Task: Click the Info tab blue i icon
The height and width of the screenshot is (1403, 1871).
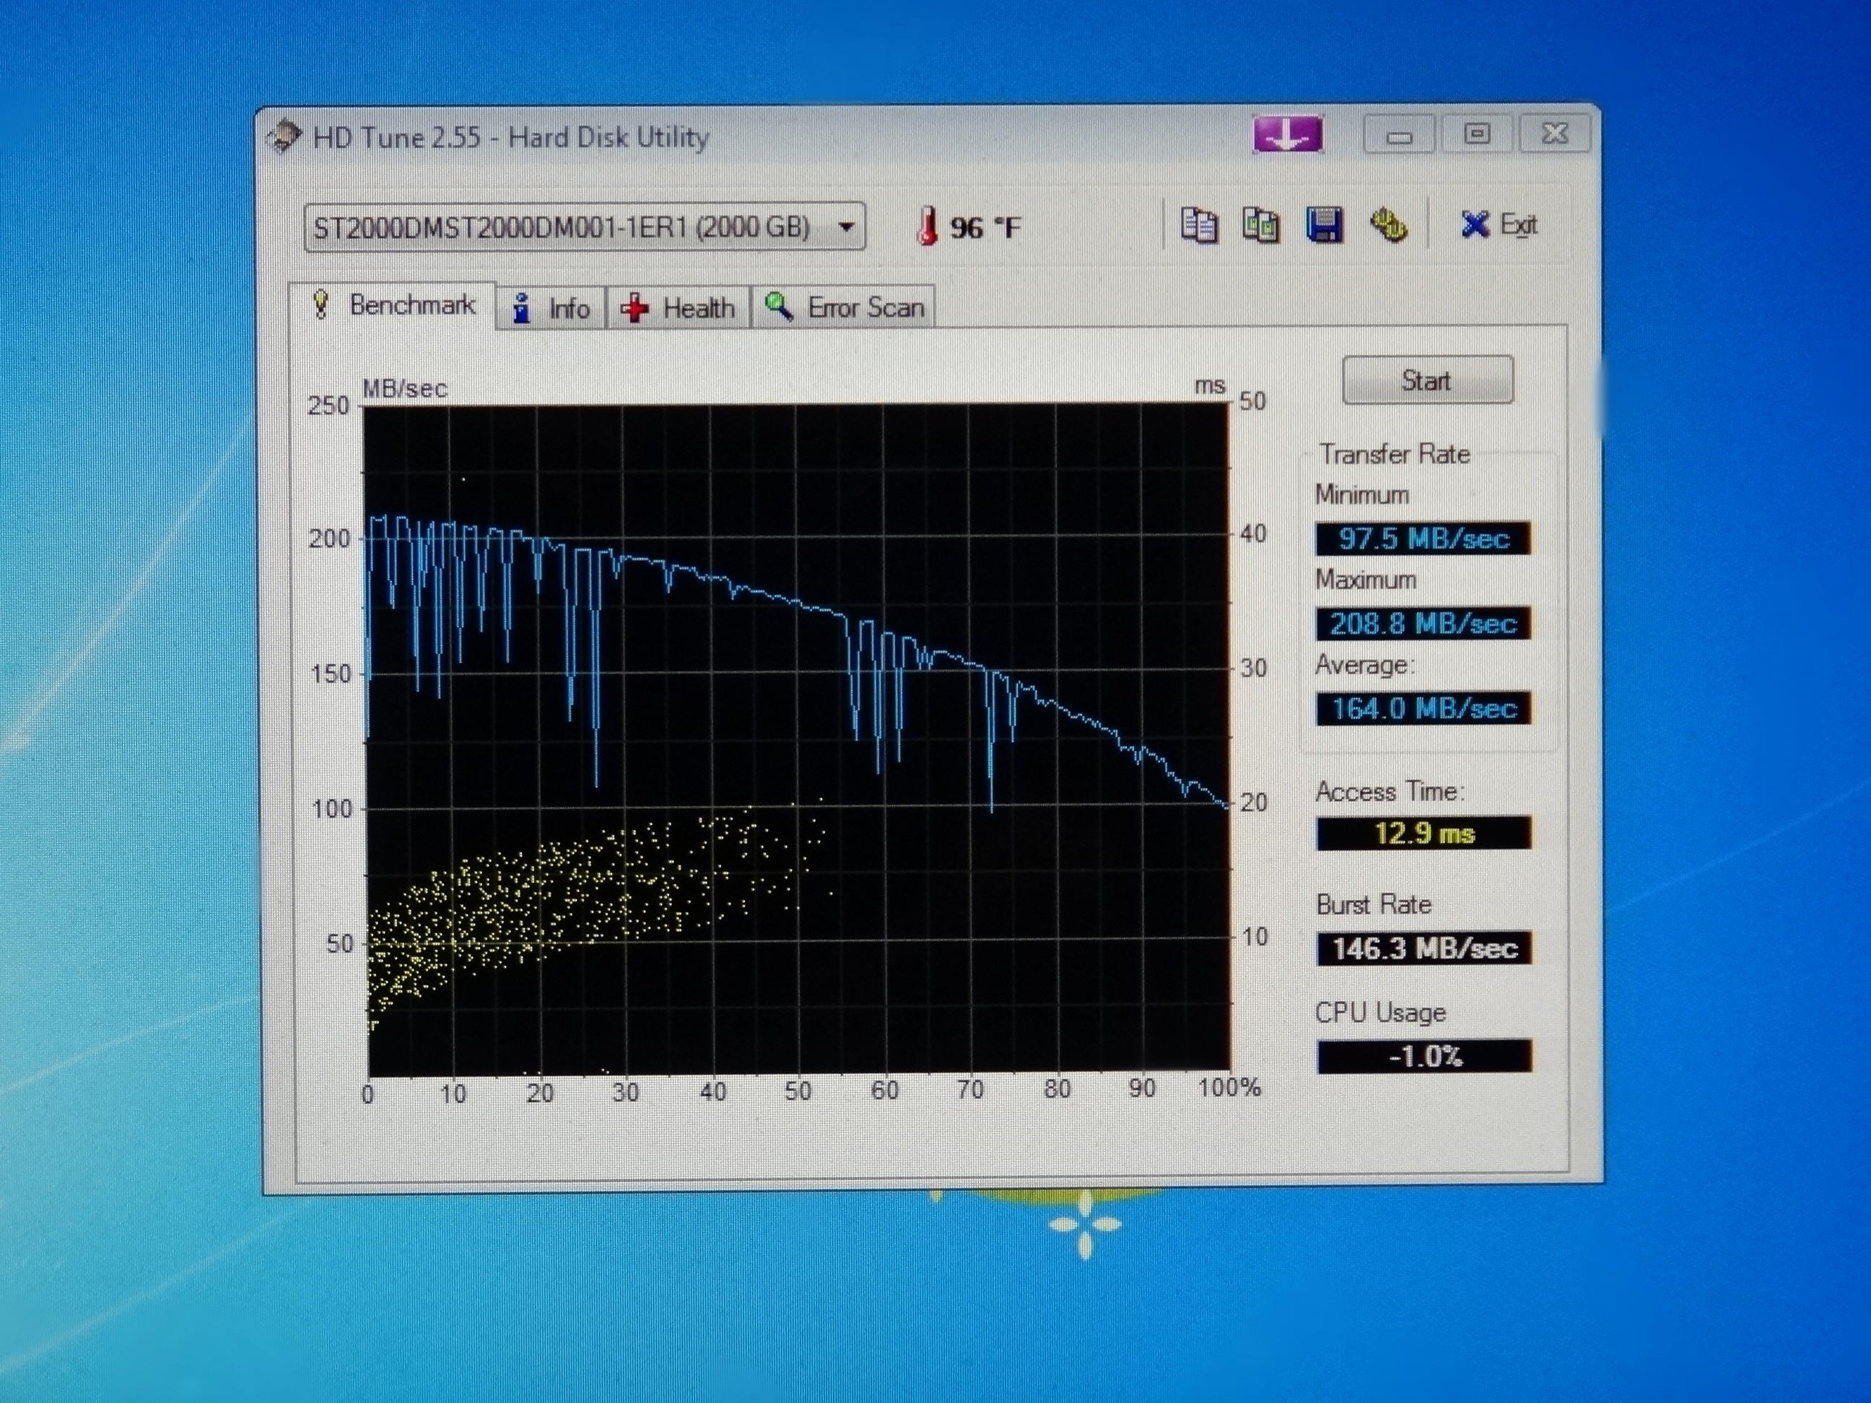Action: click(x=521, y=309)
